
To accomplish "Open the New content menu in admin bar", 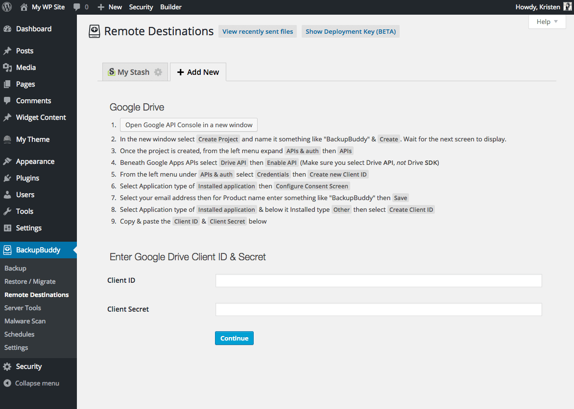I will click(110, 7).
